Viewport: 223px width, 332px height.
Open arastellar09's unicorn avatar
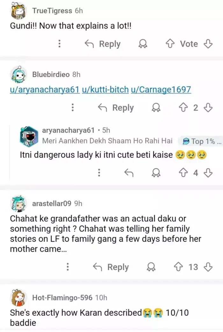pyautogui.click(x=19, y=203)
